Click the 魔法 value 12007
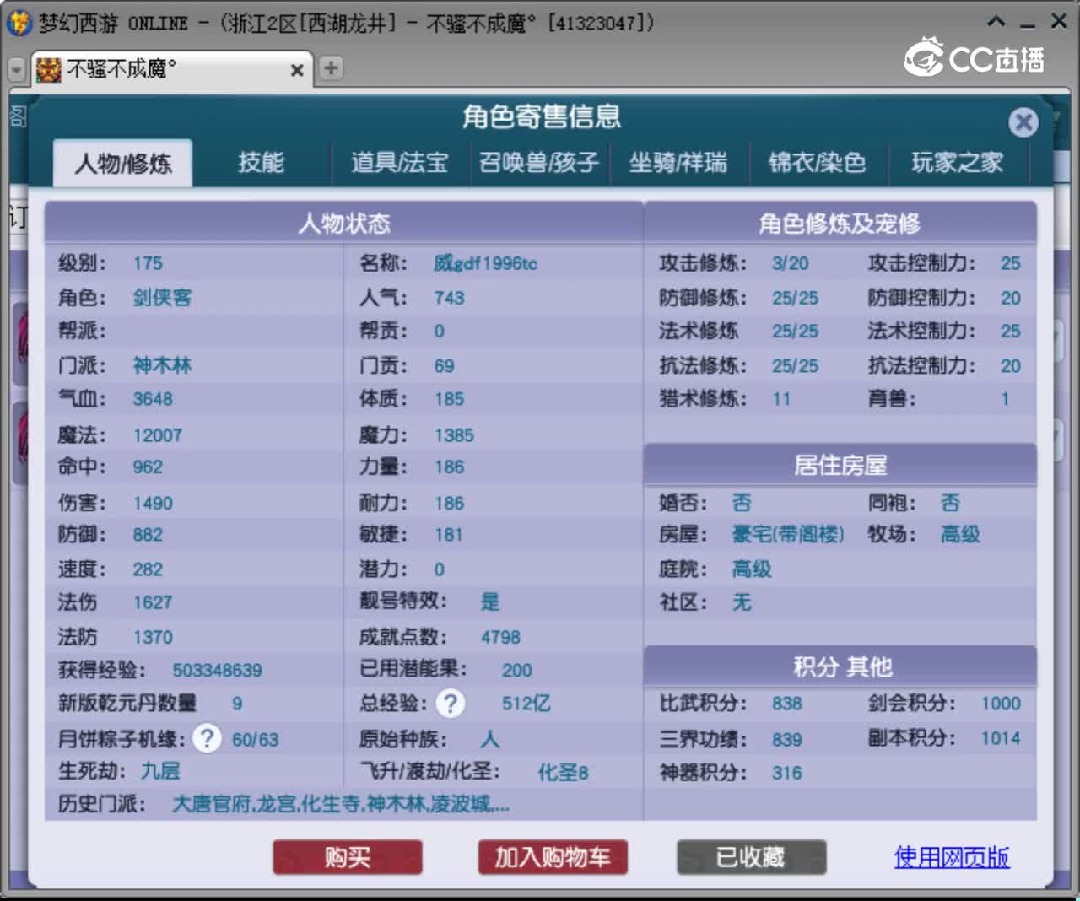This screenshot has width=1080, height=901. coord(157,435)
